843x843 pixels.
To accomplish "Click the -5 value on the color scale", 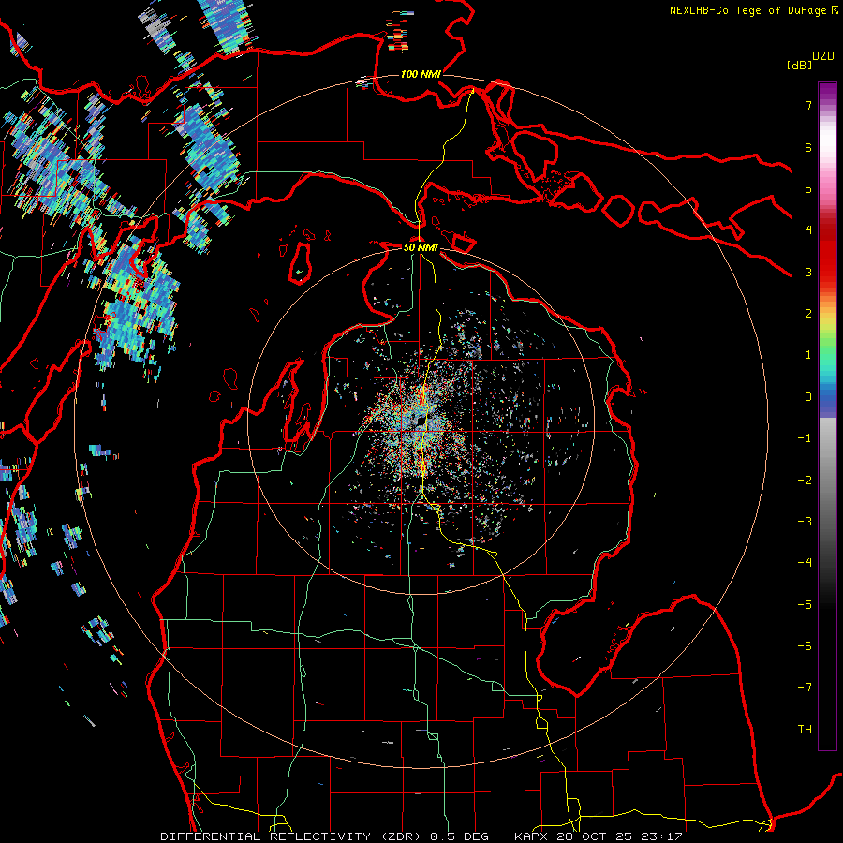I will (x=805, y=605).
